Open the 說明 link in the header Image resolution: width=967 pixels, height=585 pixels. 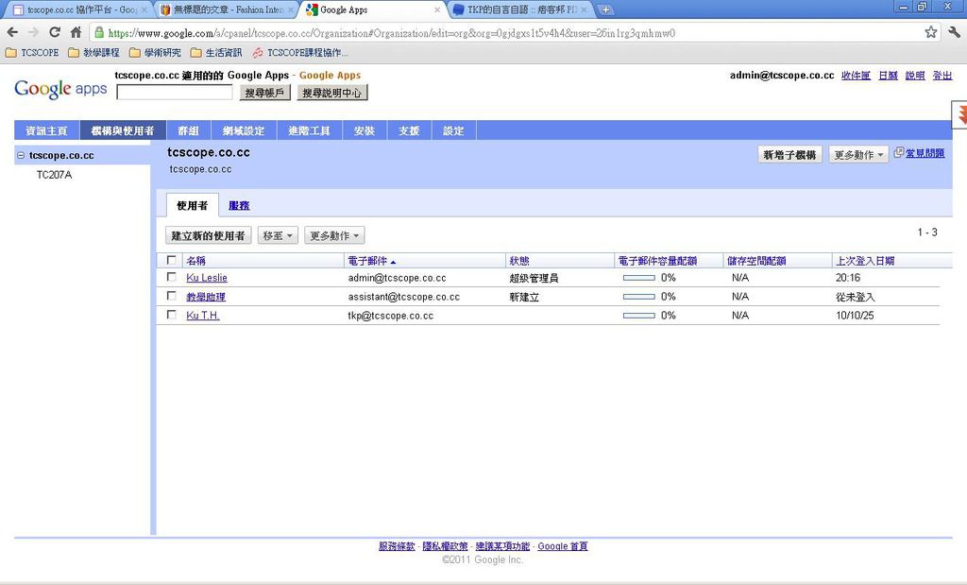tap(915, 76)
